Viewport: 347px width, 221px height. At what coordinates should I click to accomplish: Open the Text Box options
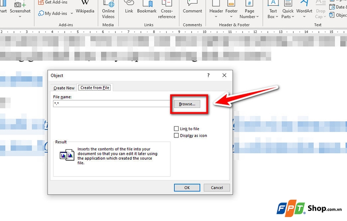click(x=273, y=10)
